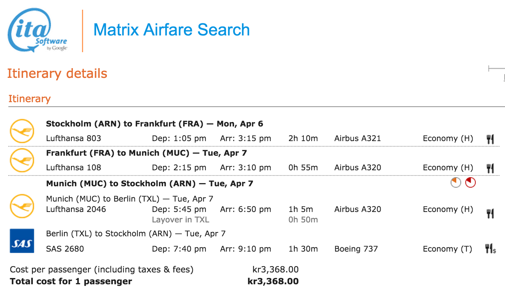Viewport: 505px width, 294px height.
Task: Click meal icon for Lufthansa 803
Action: (490, 139)
